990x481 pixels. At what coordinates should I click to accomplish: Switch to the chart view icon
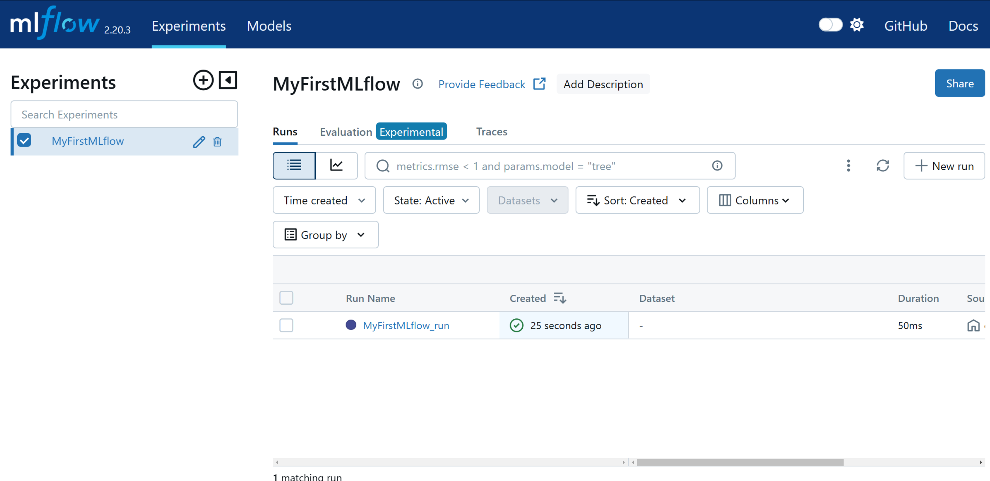pos(336,165)
